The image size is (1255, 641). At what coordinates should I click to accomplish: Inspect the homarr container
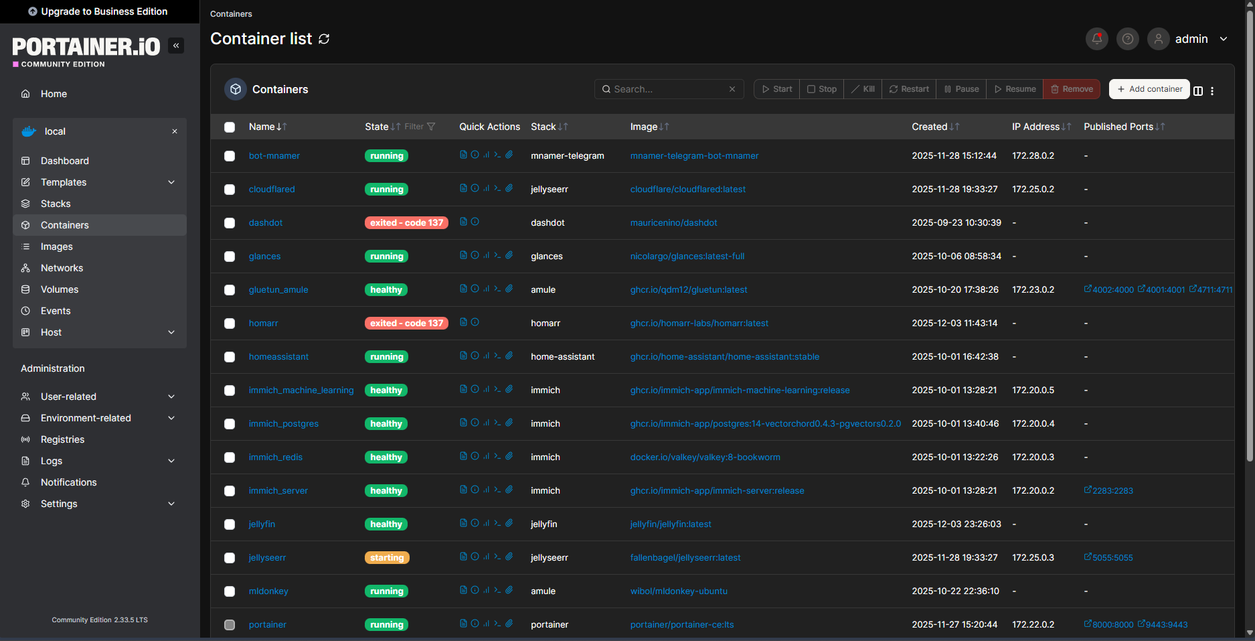tap(475, 322)
